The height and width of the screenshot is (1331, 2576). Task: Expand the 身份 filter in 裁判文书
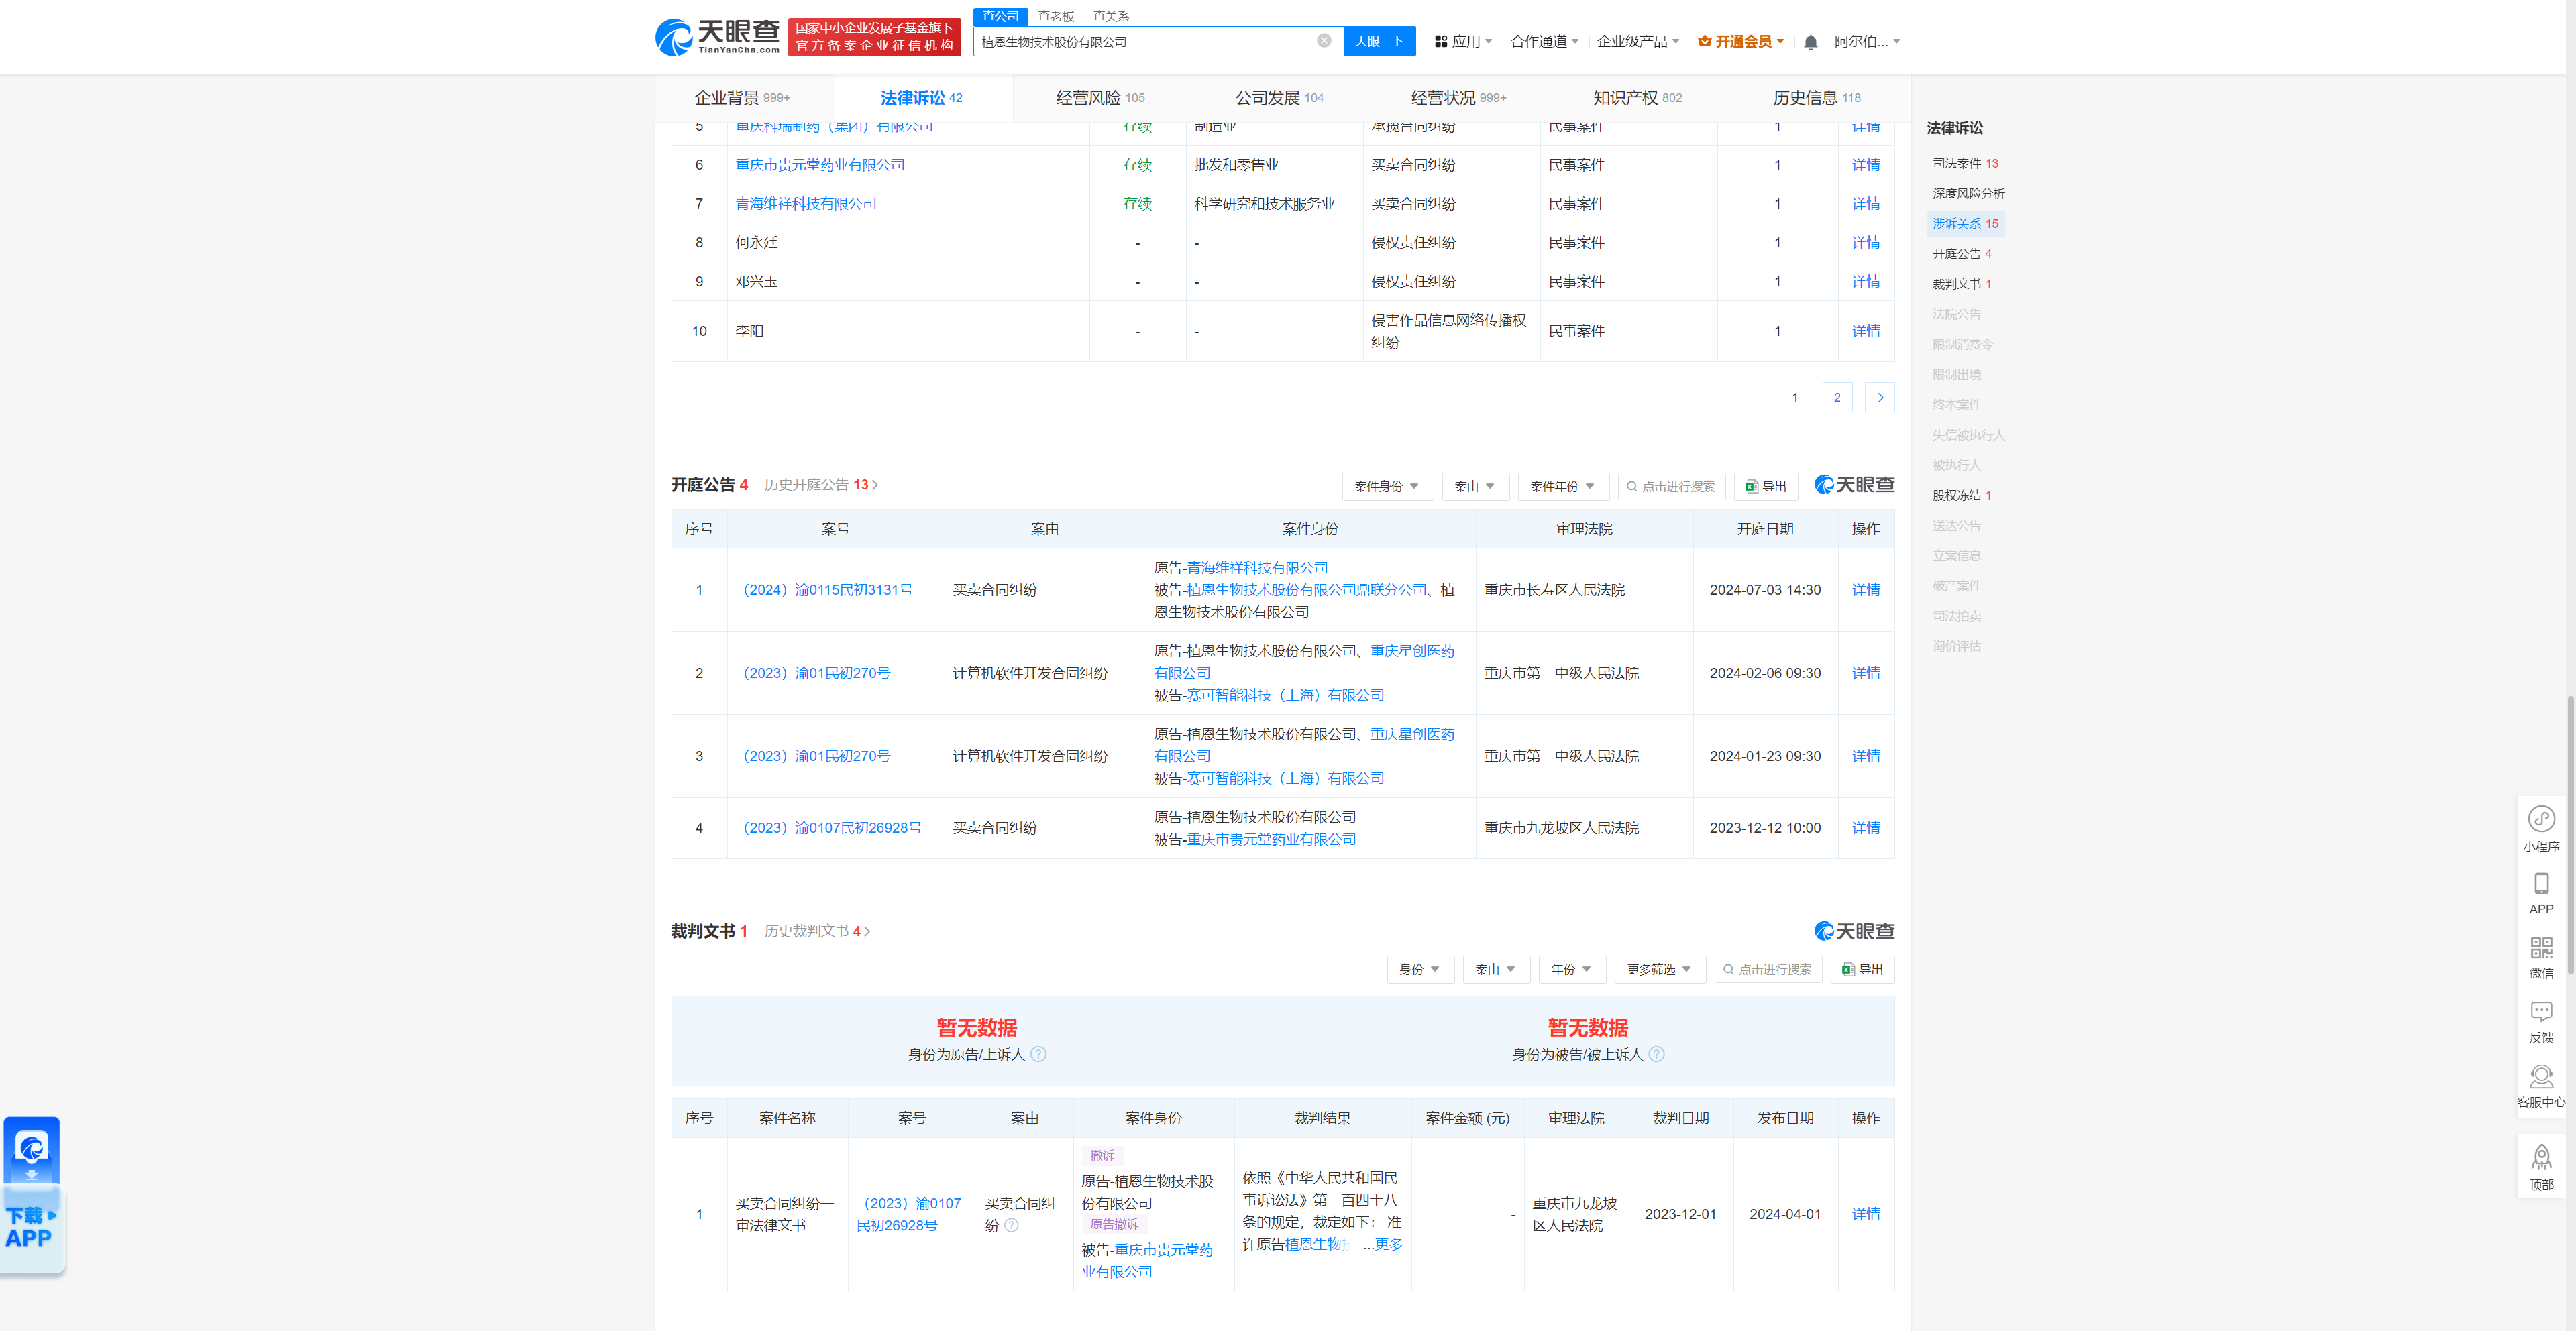click(x=1420, y=970)
